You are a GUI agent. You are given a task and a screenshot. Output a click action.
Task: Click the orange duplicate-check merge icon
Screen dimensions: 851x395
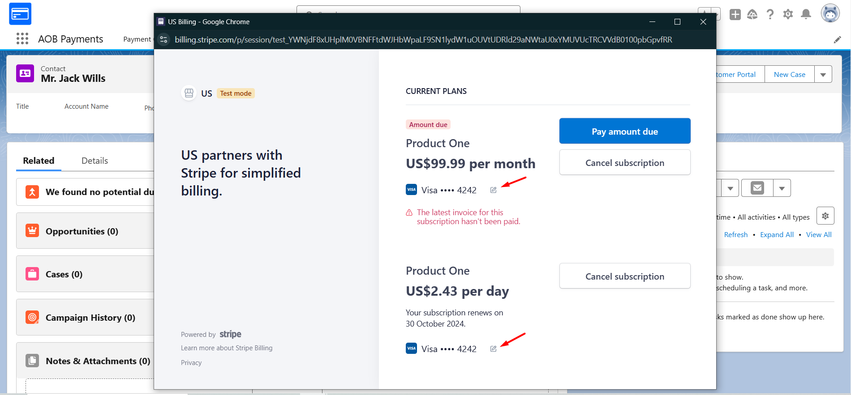(32, 192)
